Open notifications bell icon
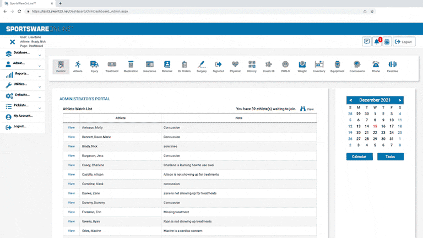This screenshot has width=423, height=238. click(377, 41)
